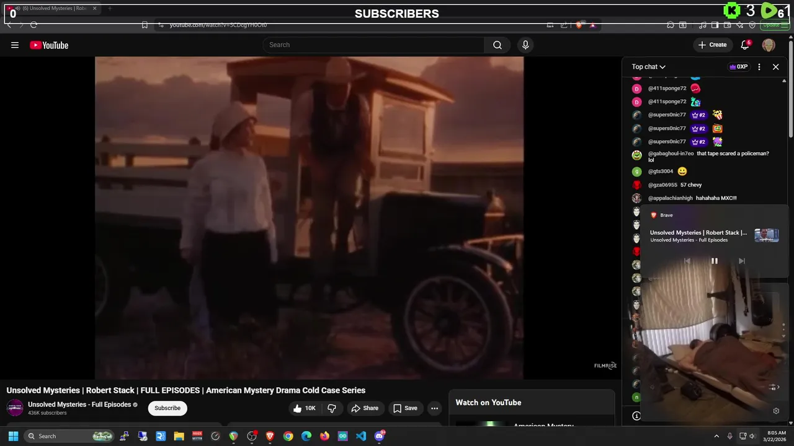
Task: Open Visual Studio Code from the taskbar
Action: click(x=361, y=436)
